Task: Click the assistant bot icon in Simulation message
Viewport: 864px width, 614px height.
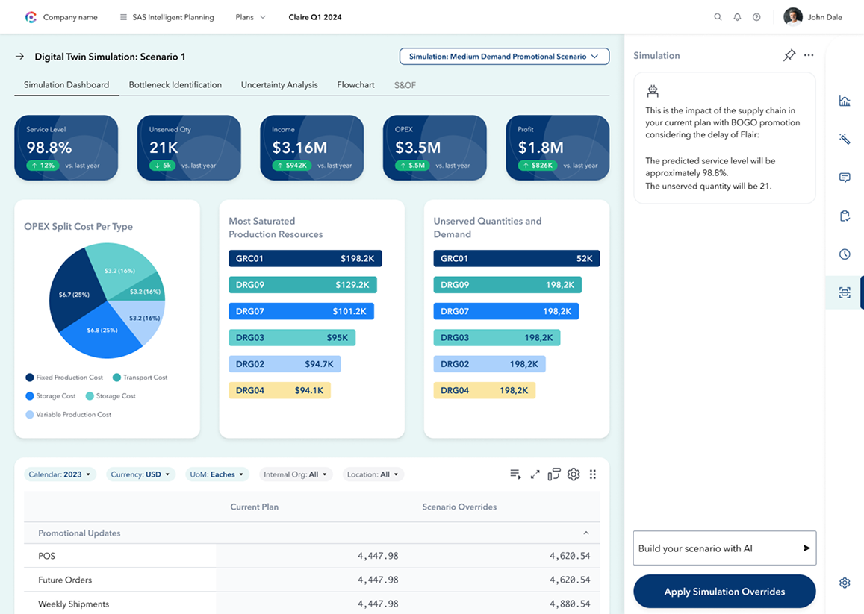Action: pyautogui.click(x=653, y=91)
